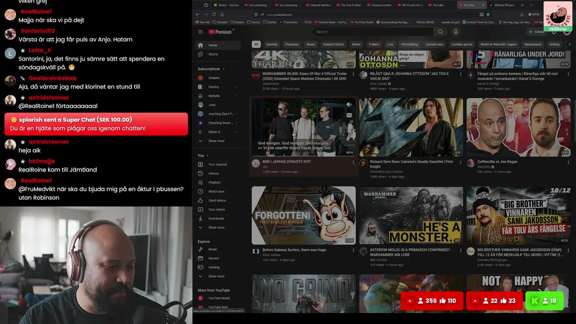Select the Combat sports filter chip
This screenshot has width=576, height=324.
pos(462,45)
